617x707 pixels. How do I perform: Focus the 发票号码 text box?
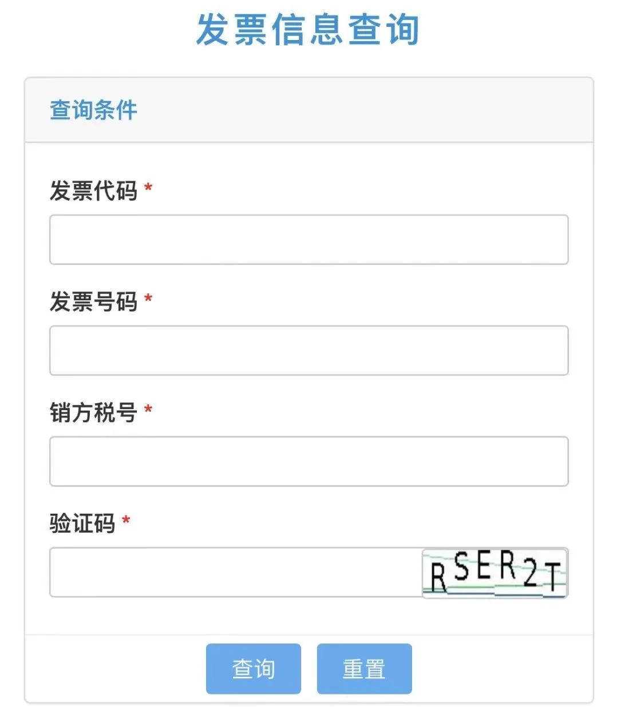[x=308, y=351]
